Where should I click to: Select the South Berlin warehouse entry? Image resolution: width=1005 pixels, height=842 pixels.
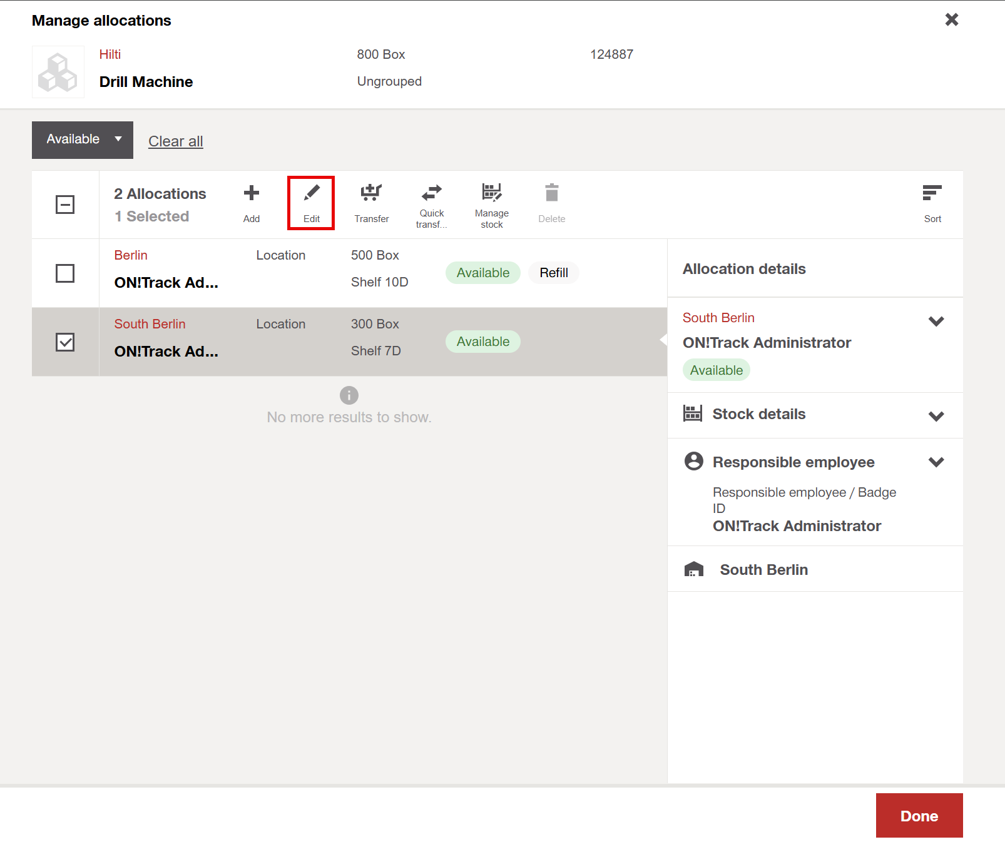point(763,570)
